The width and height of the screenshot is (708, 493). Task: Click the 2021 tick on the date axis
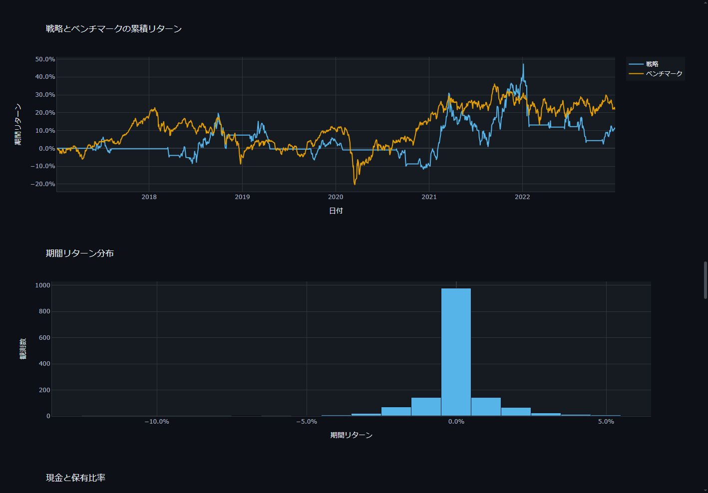429,197
